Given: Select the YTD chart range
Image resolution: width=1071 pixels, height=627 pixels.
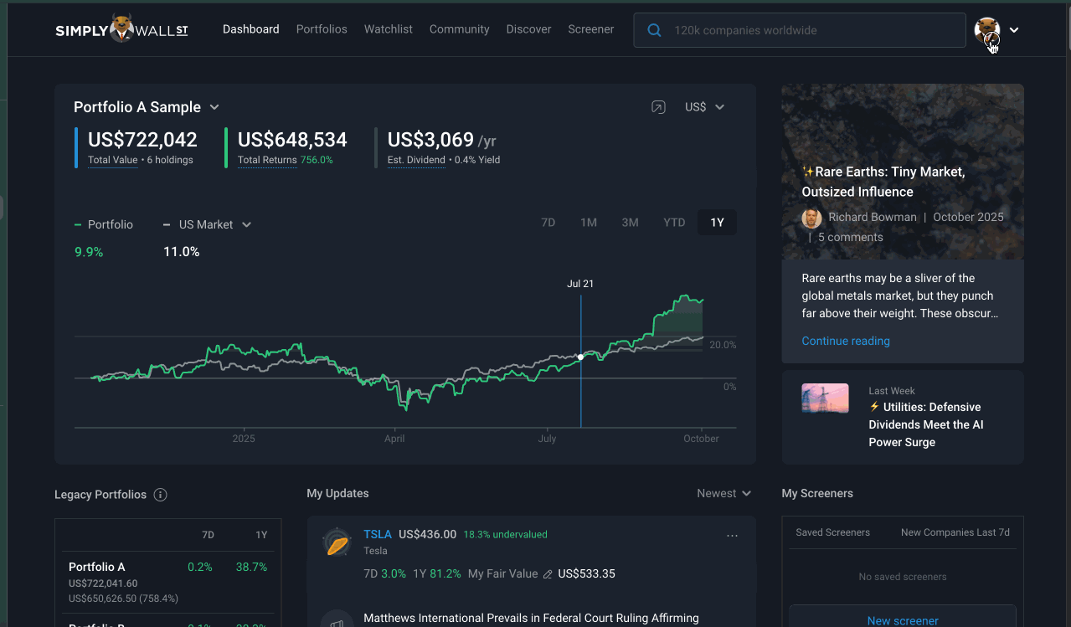Looking at the screenshot, I should [x=674, y=223].
